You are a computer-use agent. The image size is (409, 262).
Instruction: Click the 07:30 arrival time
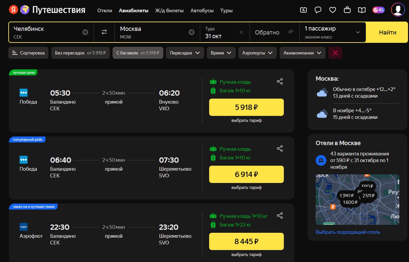pos(169,160)
